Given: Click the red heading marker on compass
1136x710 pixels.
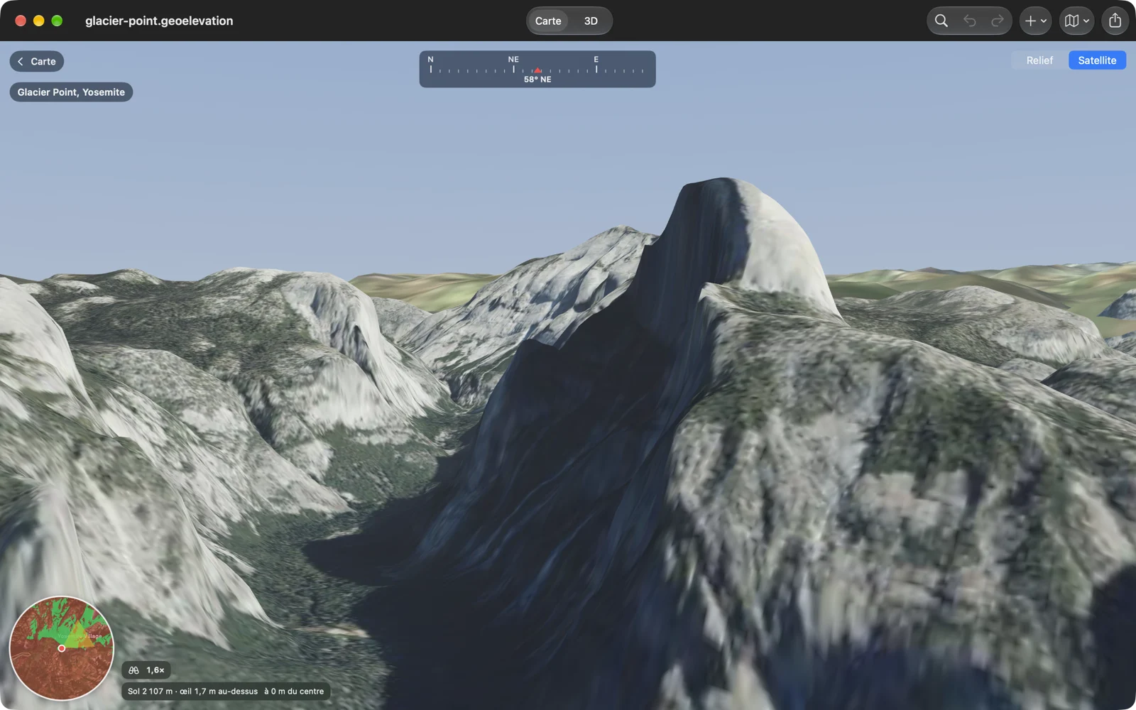Looking at the screenshot, I should (x=537, y=70).
